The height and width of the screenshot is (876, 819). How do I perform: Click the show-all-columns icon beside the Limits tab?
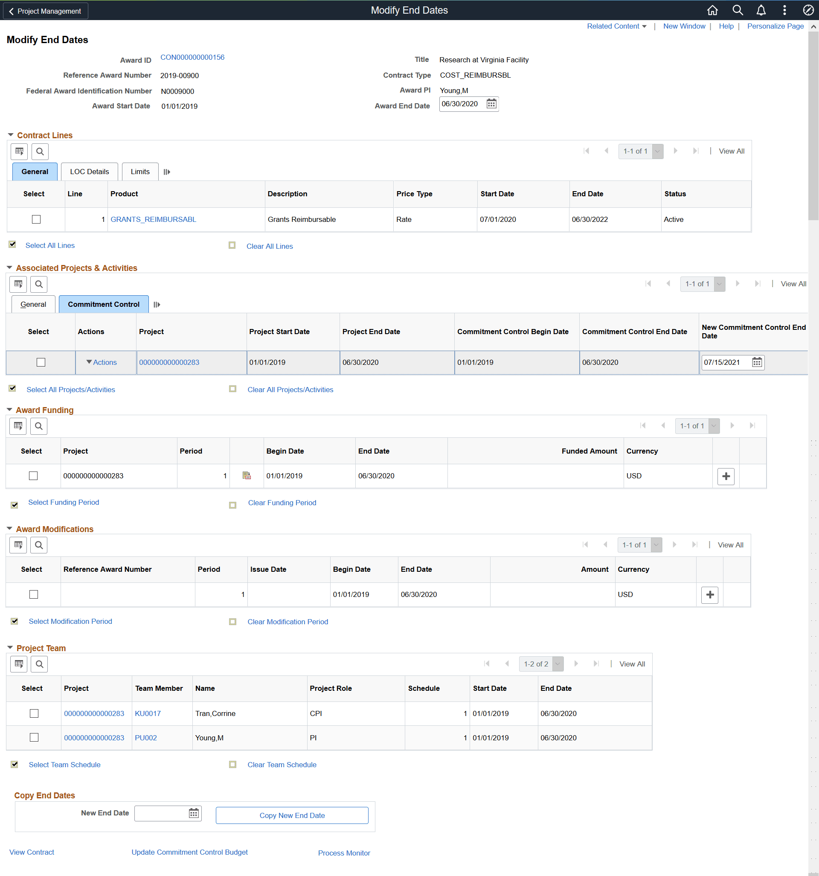pyautogui.click(x=166, y=172)
